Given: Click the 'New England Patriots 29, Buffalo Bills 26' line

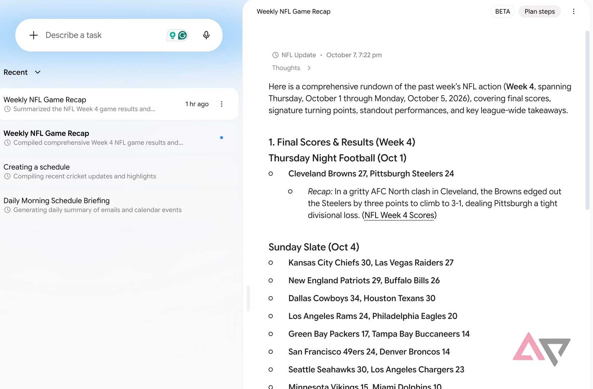Looking at the screenshot, I should click(x=364, y=280).
